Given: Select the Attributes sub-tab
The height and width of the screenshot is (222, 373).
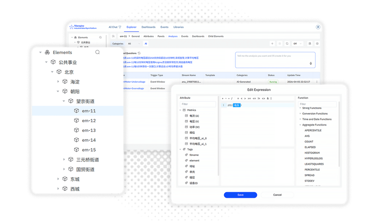Looking at the screenshot, I should click(x=149, y=36).
